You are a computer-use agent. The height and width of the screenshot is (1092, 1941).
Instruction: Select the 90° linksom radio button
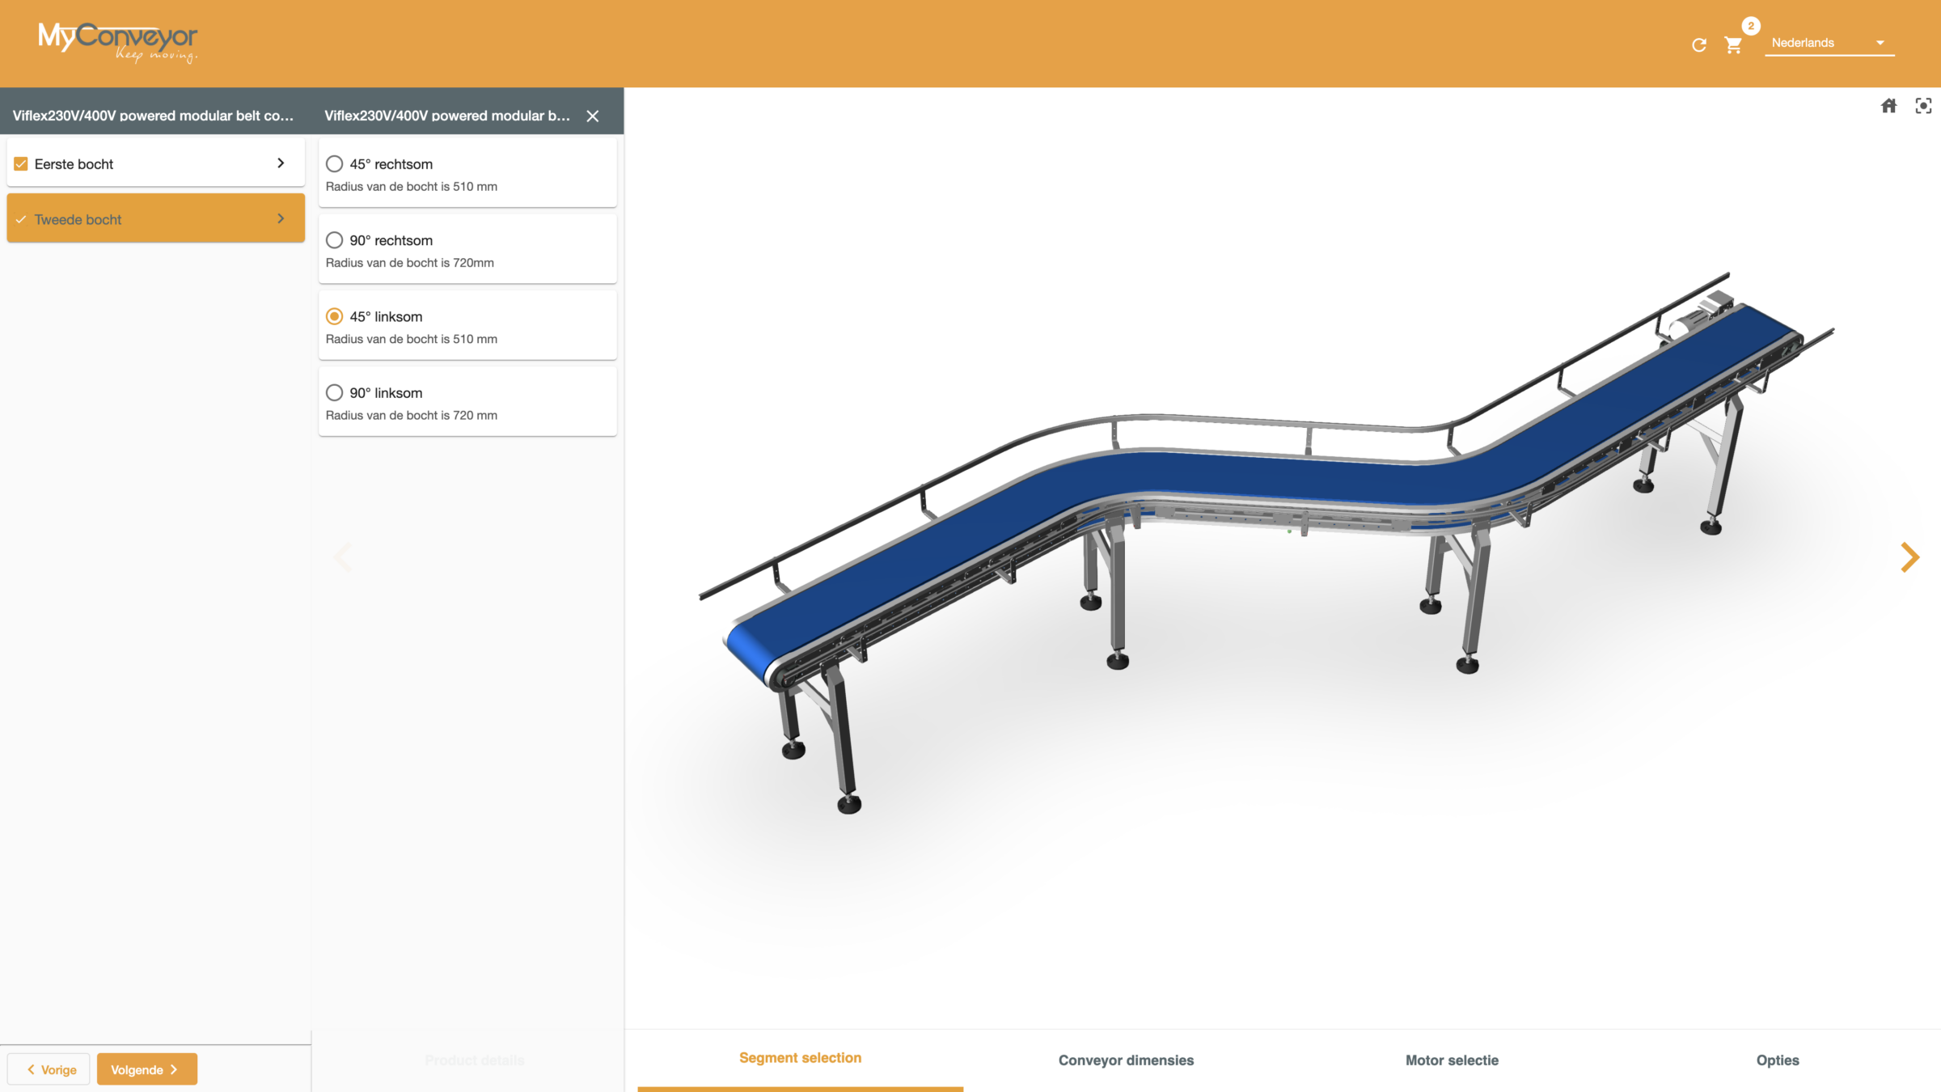(334, 392)
